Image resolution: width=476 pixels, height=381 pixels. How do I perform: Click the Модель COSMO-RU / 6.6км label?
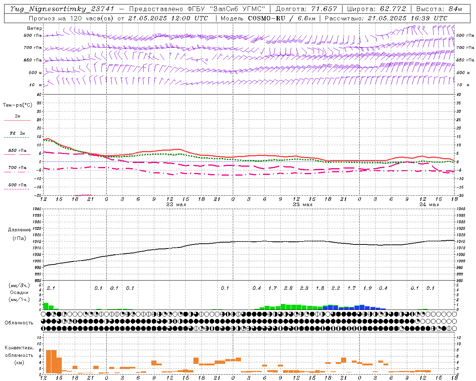(x=268, y=18)
